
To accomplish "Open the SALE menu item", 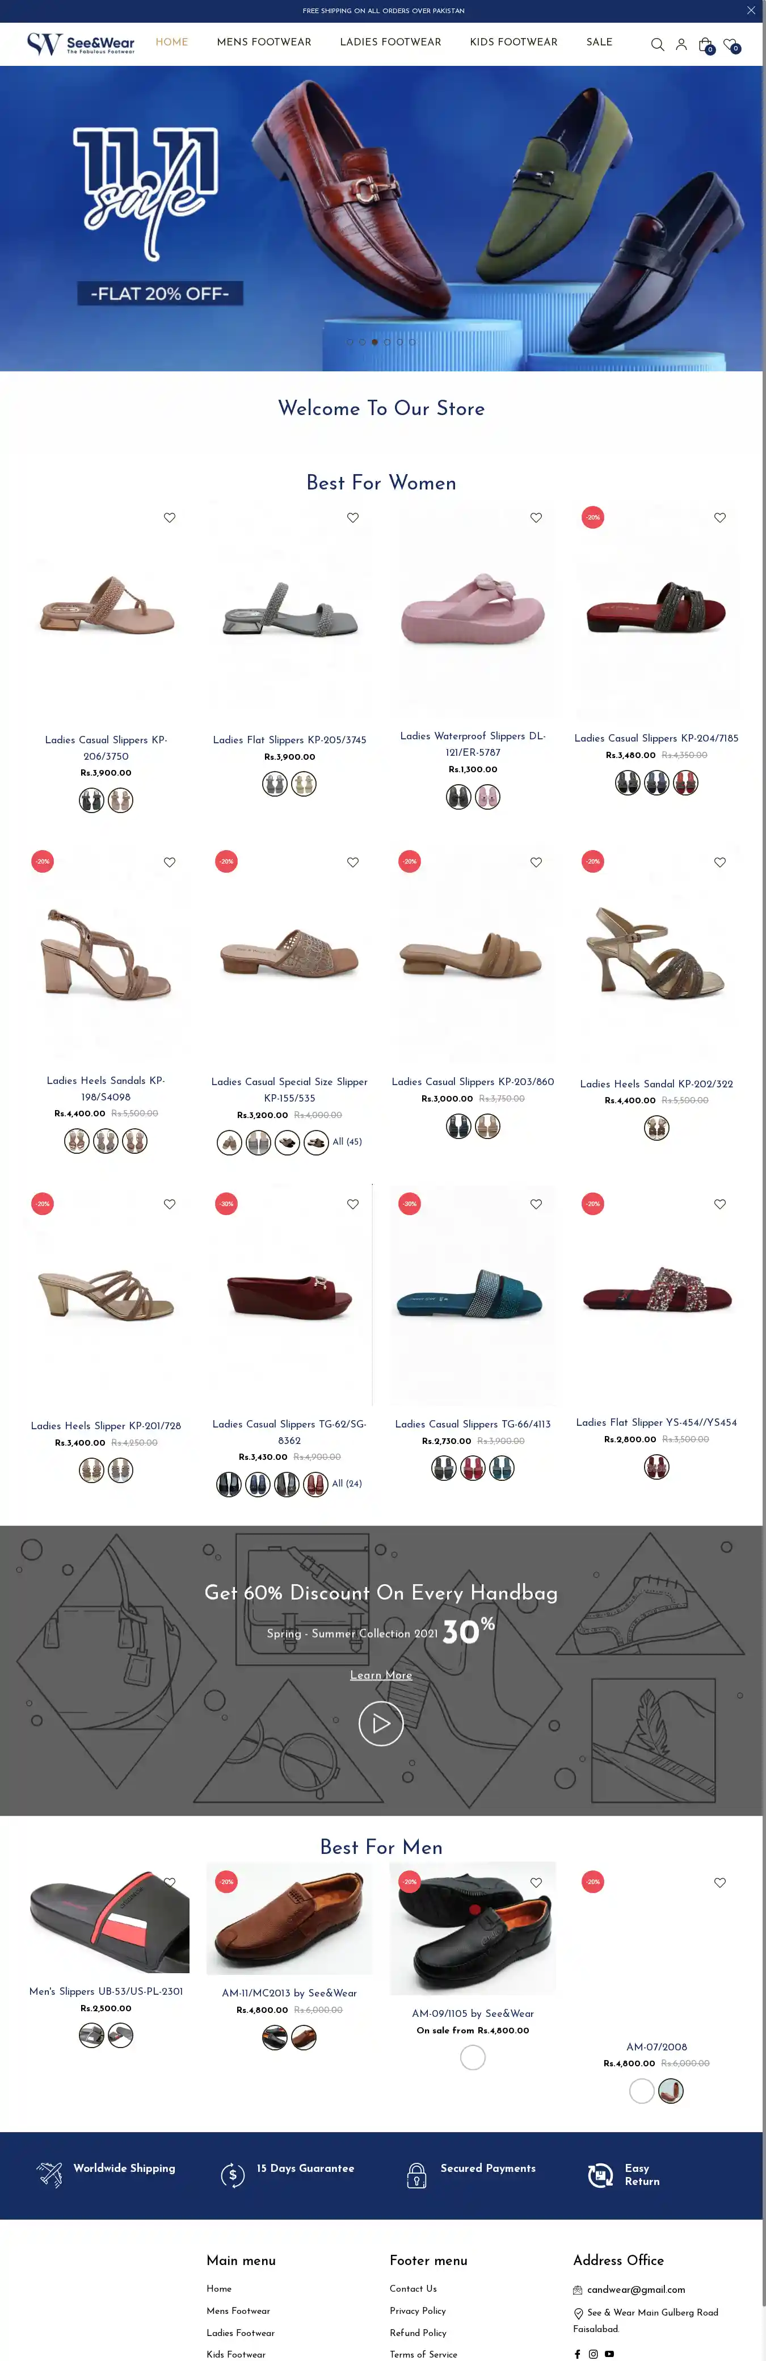I will pos(599,42).
